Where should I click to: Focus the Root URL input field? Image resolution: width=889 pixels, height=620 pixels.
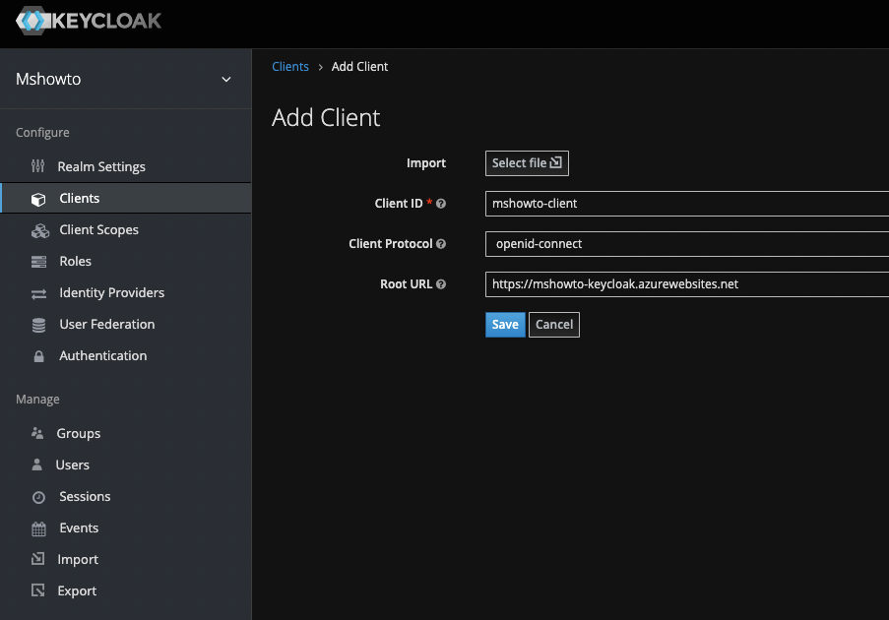tap(686, 284)
